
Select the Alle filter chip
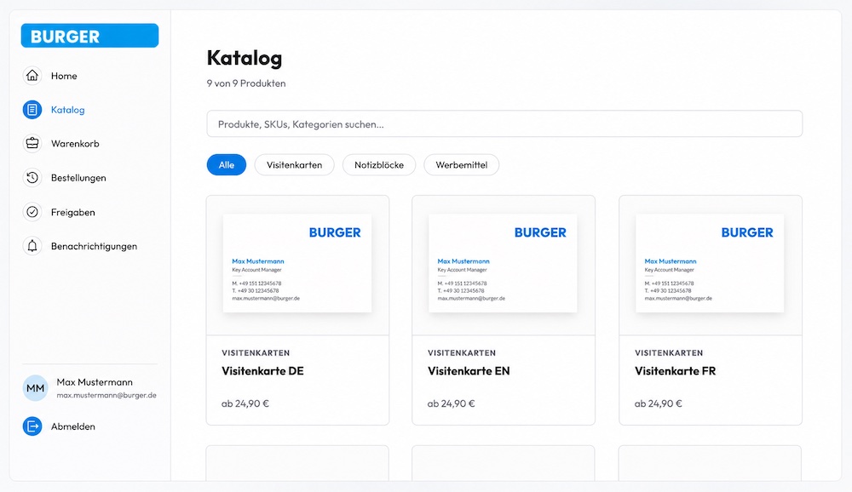pyautogui.click(x=227, y=164)
